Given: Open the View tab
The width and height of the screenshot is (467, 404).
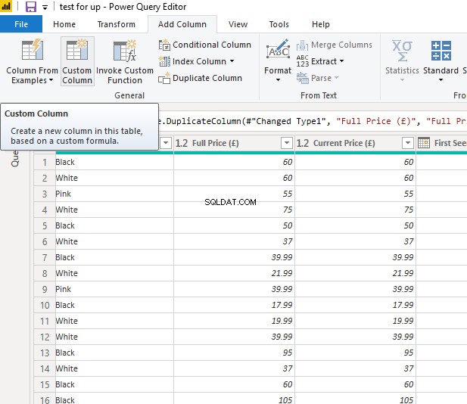Looking at the screenshot, I should point(238,24).
